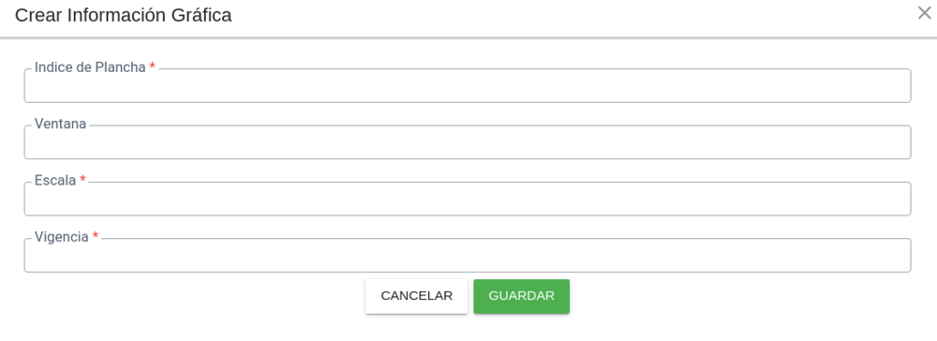Close the Crear Información Gráfica dialog
This screenshot has width=937, height=341.
point(925,13)
